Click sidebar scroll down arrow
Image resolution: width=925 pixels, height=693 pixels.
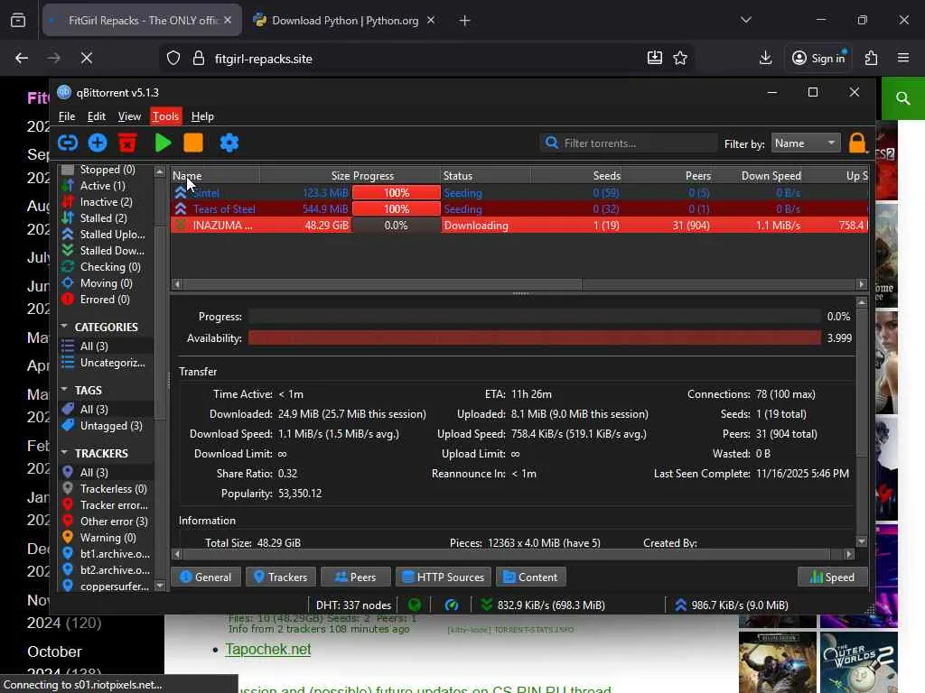click(160, 585)
